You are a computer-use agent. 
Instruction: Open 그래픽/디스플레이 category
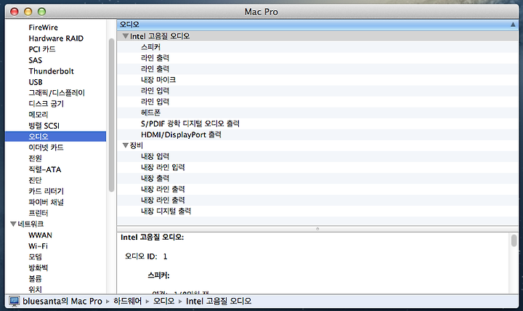(57, 93)
